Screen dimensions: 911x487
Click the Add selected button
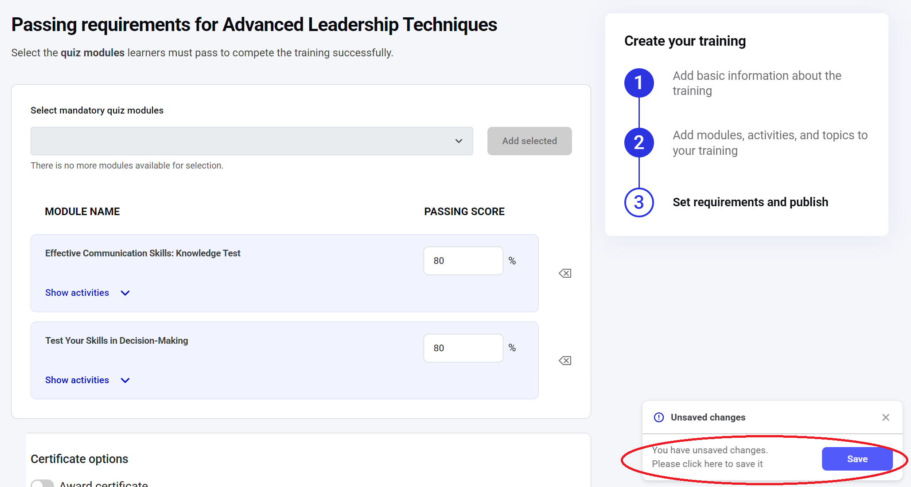(529, 141)
